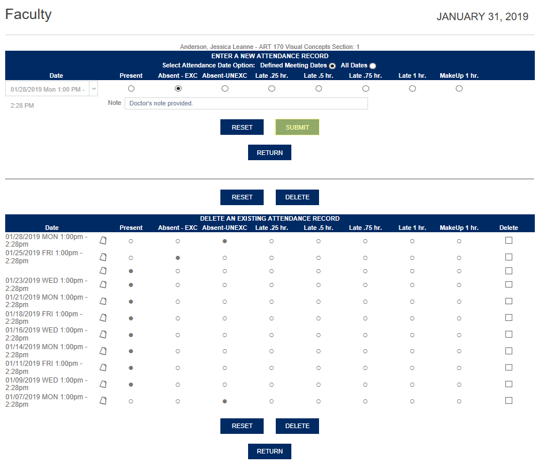Click ENTER A NEW ATTENDANCE RECORD heading
This screenshot has width=540, height=465.
coord(269,56)
